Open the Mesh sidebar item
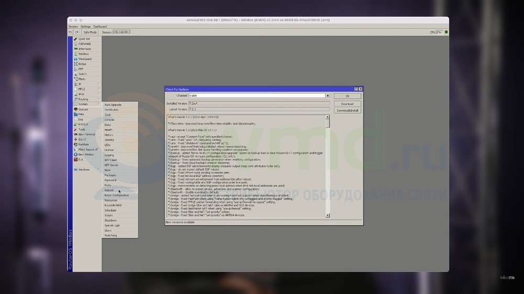 coord(87,79)
